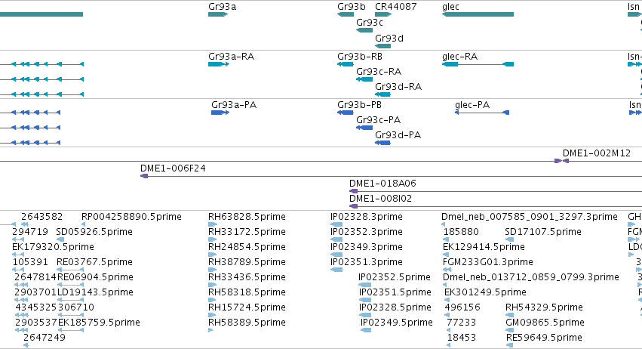Click the glec-RA transcript feature
642x349 pixels.
[x=478, y=64]
